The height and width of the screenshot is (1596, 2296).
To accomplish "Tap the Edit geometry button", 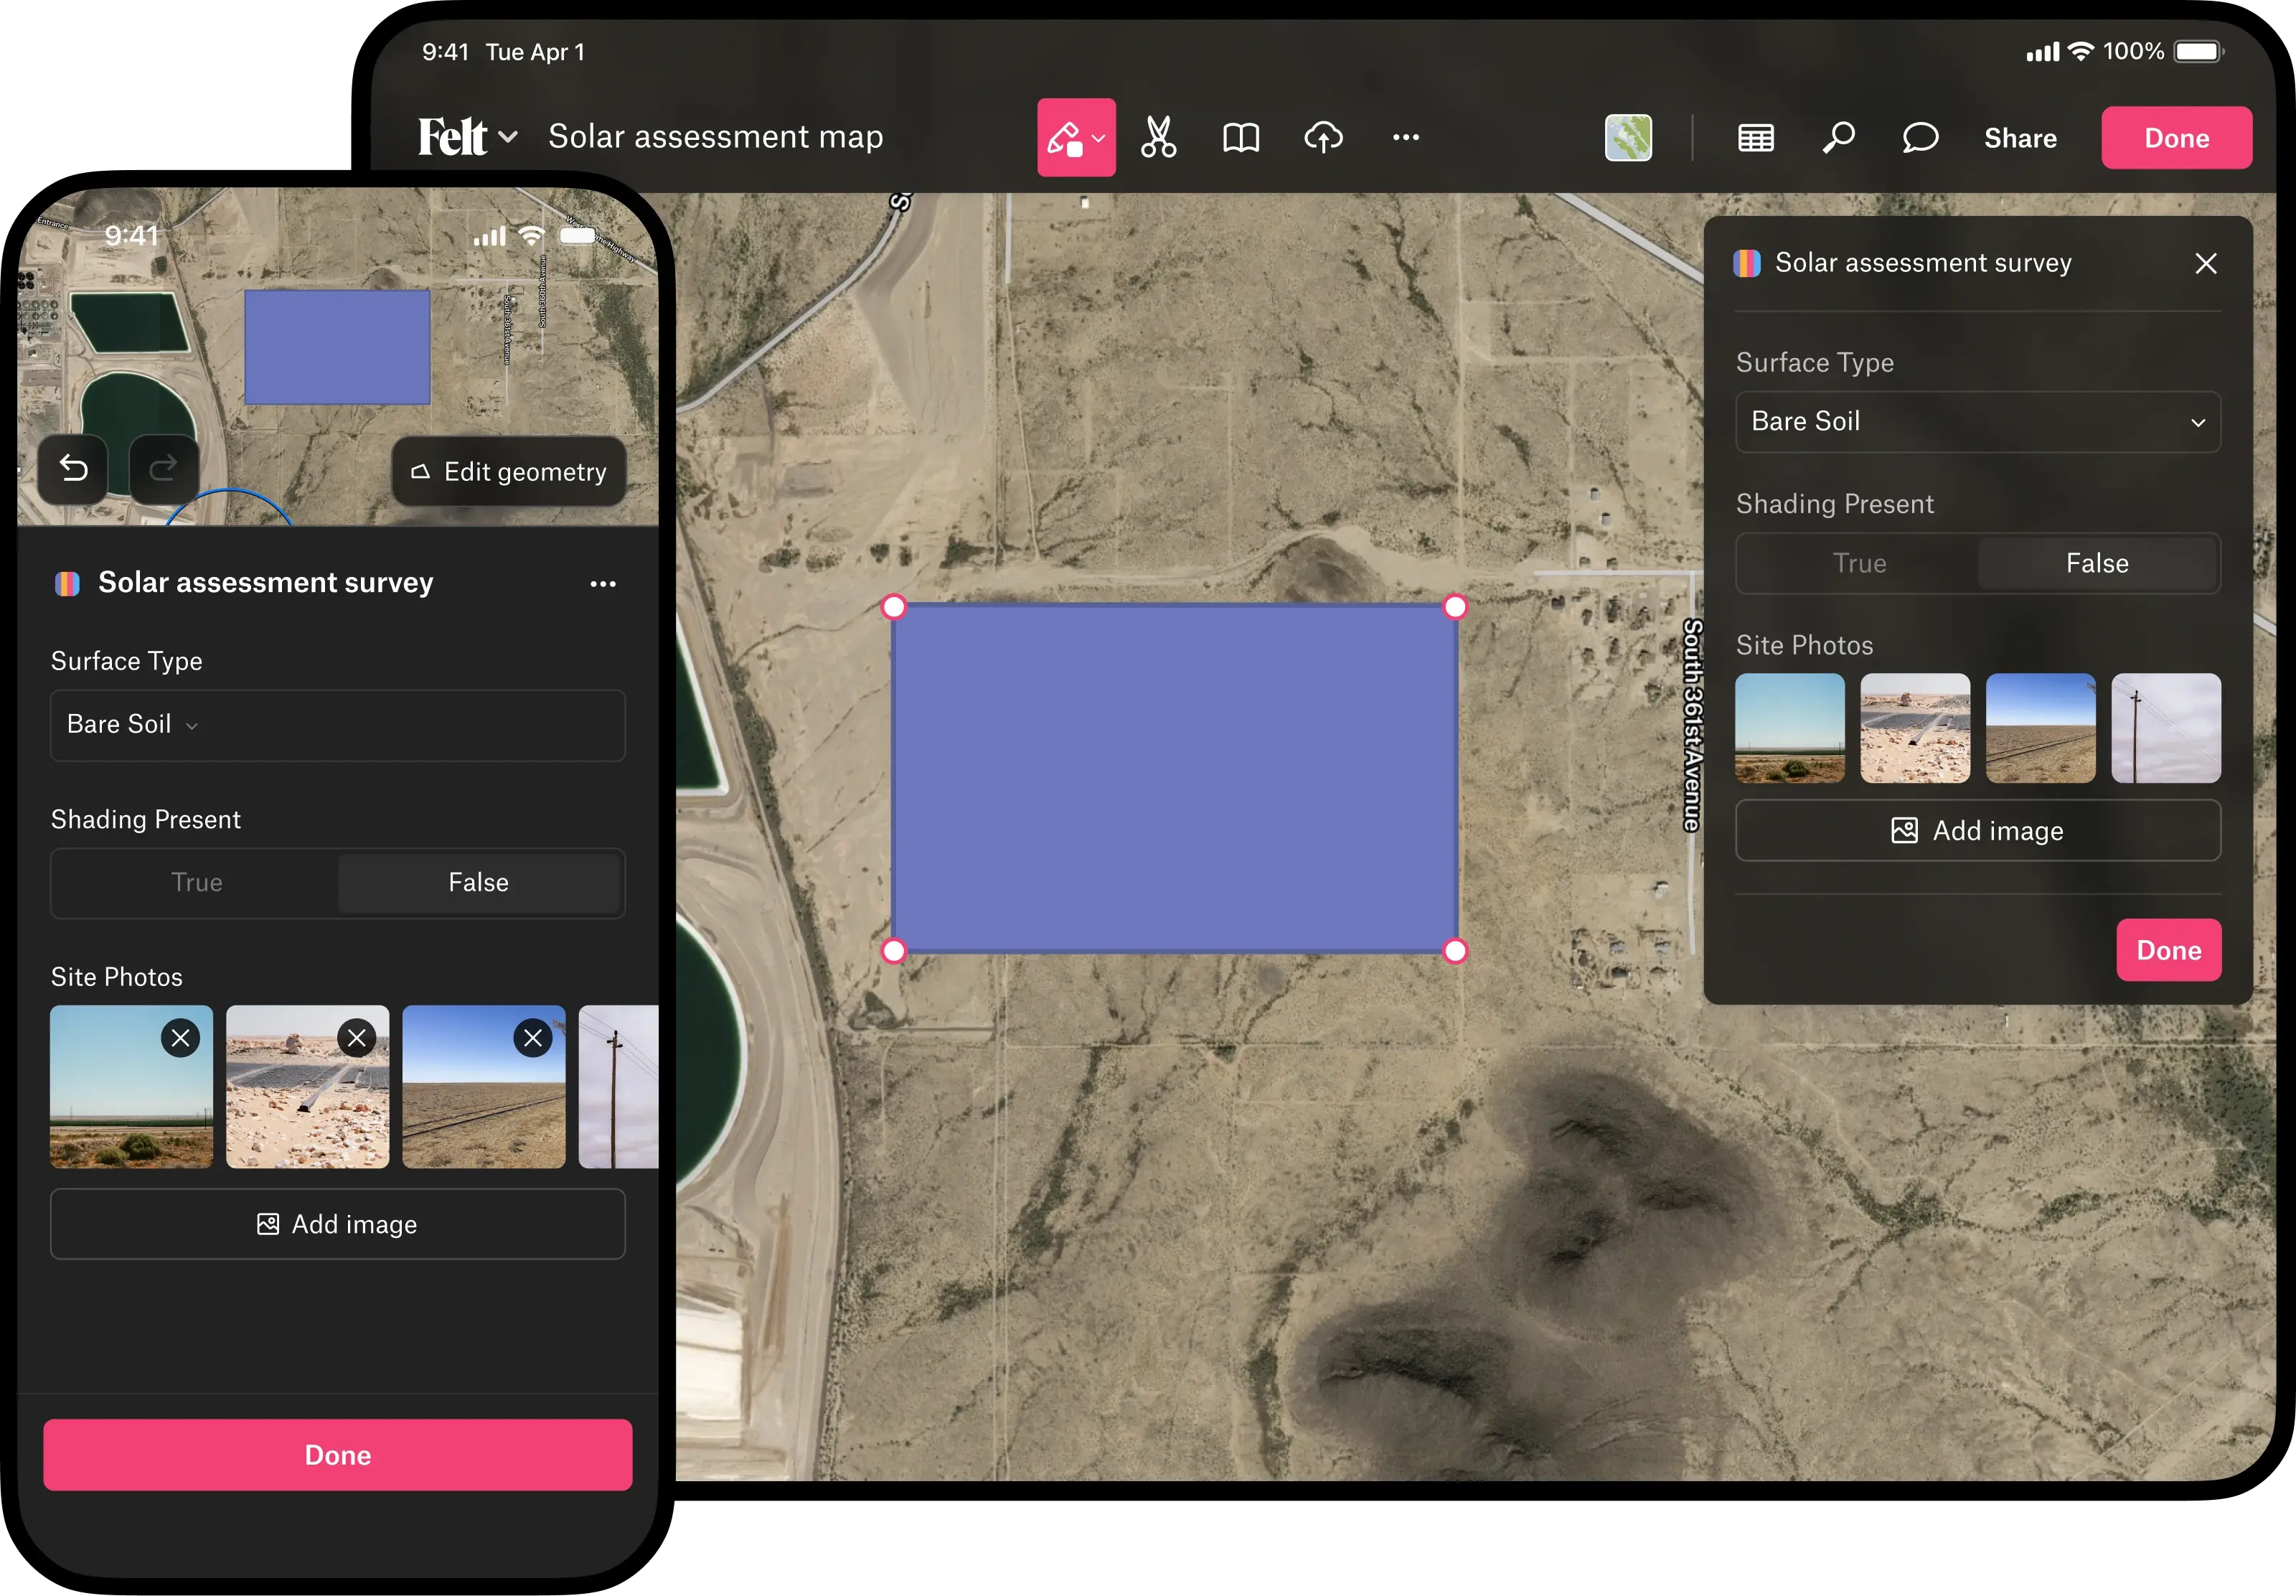I will pyautogui.click(x=509, y=471).
